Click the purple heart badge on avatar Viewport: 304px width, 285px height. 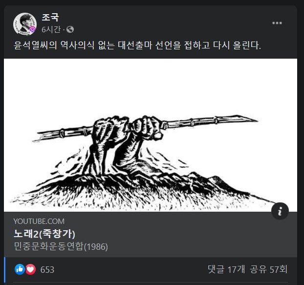point(33,29)
